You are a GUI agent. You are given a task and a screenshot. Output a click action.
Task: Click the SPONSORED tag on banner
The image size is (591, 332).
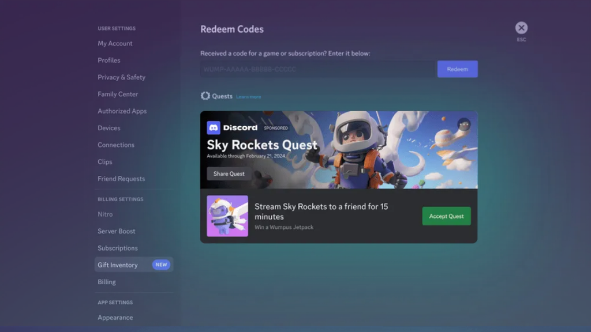point(276,128)
